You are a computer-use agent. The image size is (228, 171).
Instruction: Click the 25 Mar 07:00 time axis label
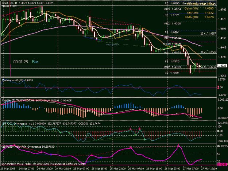pos(81,168)
